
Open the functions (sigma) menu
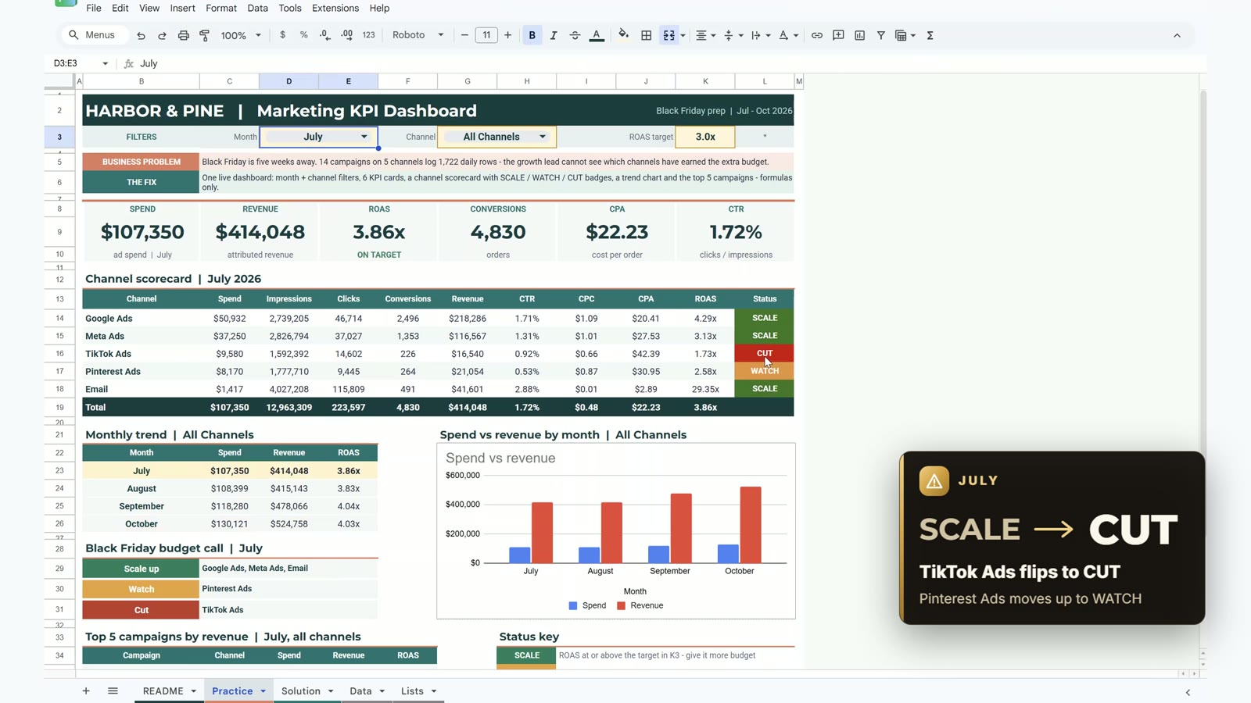(x=930, y=35)
